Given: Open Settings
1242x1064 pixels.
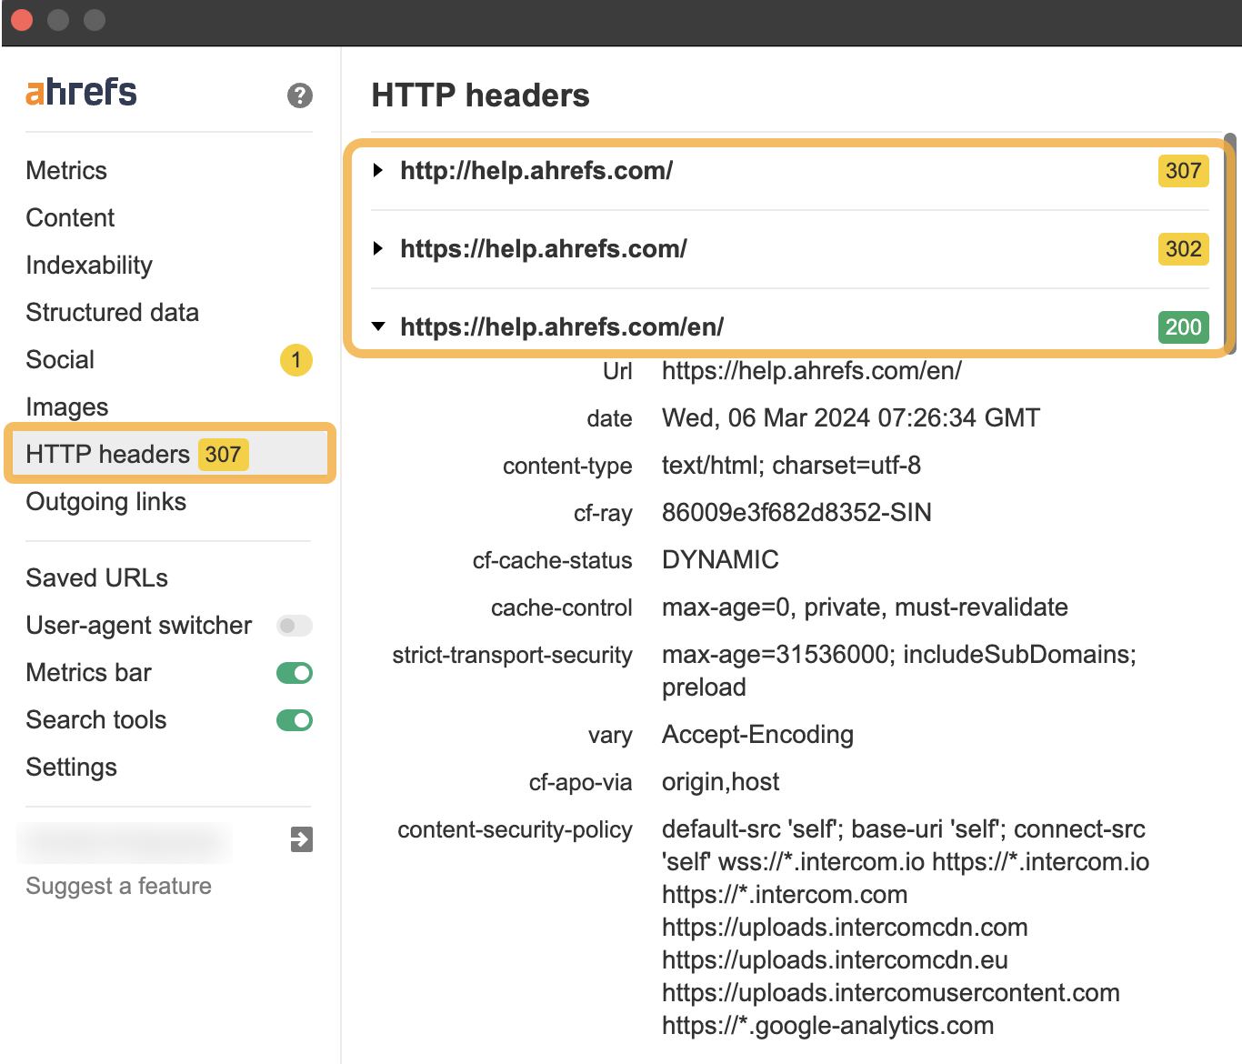Looking at the screenshot, I should pyautogui.click(x=71, y=767).
